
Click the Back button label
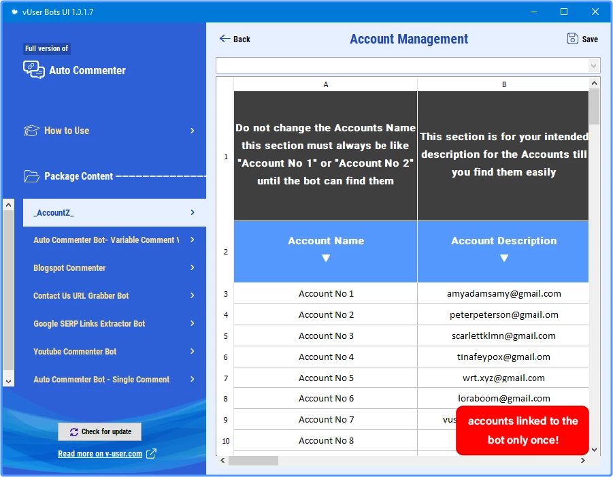point(242,39)
